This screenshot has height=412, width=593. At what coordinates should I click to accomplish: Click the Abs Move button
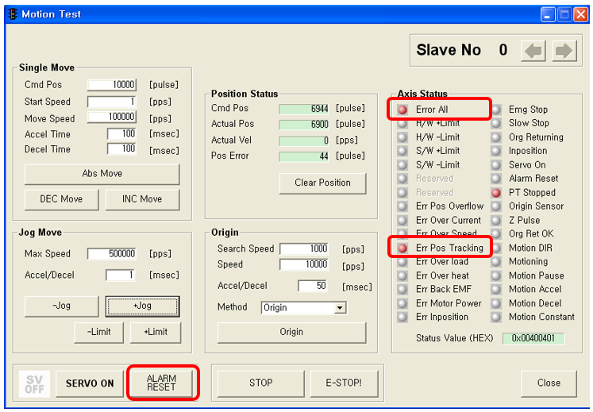102,174
